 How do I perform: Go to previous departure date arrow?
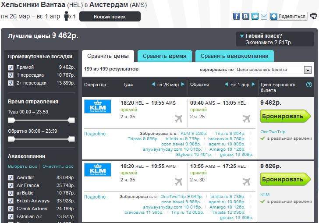(153, 85)
